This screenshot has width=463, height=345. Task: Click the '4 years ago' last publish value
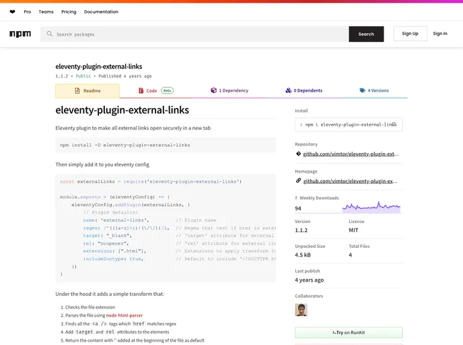tap(309, 280)
